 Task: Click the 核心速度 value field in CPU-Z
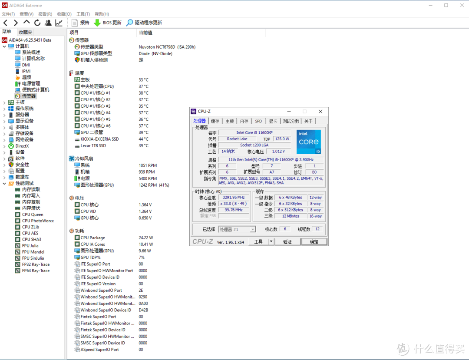(234, 198)
